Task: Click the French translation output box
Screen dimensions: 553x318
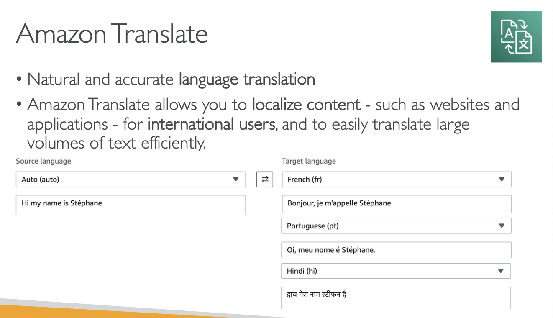Action: [x=397, y=204]
